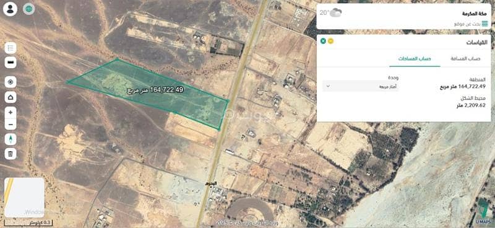Screen dimensions: 495x228
Task: Click the weather cloud icon
Action: pyautogui.click(x=336, y=13)
